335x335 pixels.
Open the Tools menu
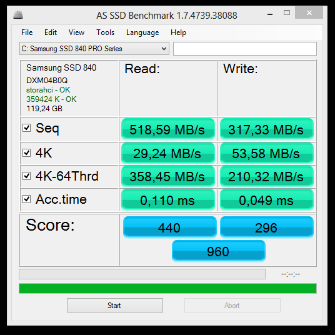[106, 32]
